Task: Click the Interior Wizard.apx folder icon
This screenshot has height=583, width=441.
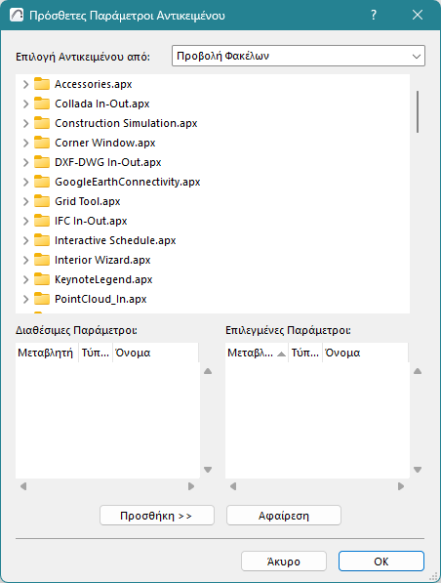Action: tap(42, 260)
